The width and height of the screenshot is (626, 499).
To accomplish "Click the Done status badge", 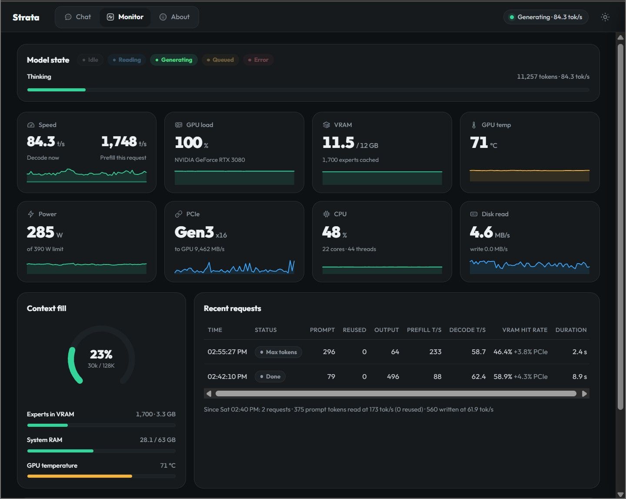I will [270, 376].
